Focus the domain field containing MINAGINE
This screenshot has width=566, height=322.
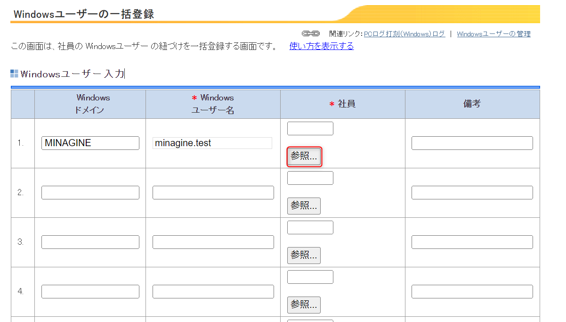90,143
